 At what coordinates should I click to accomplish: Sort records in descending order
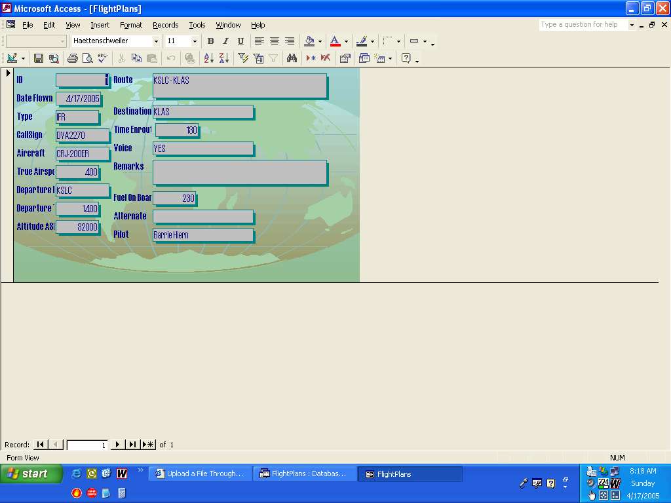pyautogui.click(x=223, y=58)
